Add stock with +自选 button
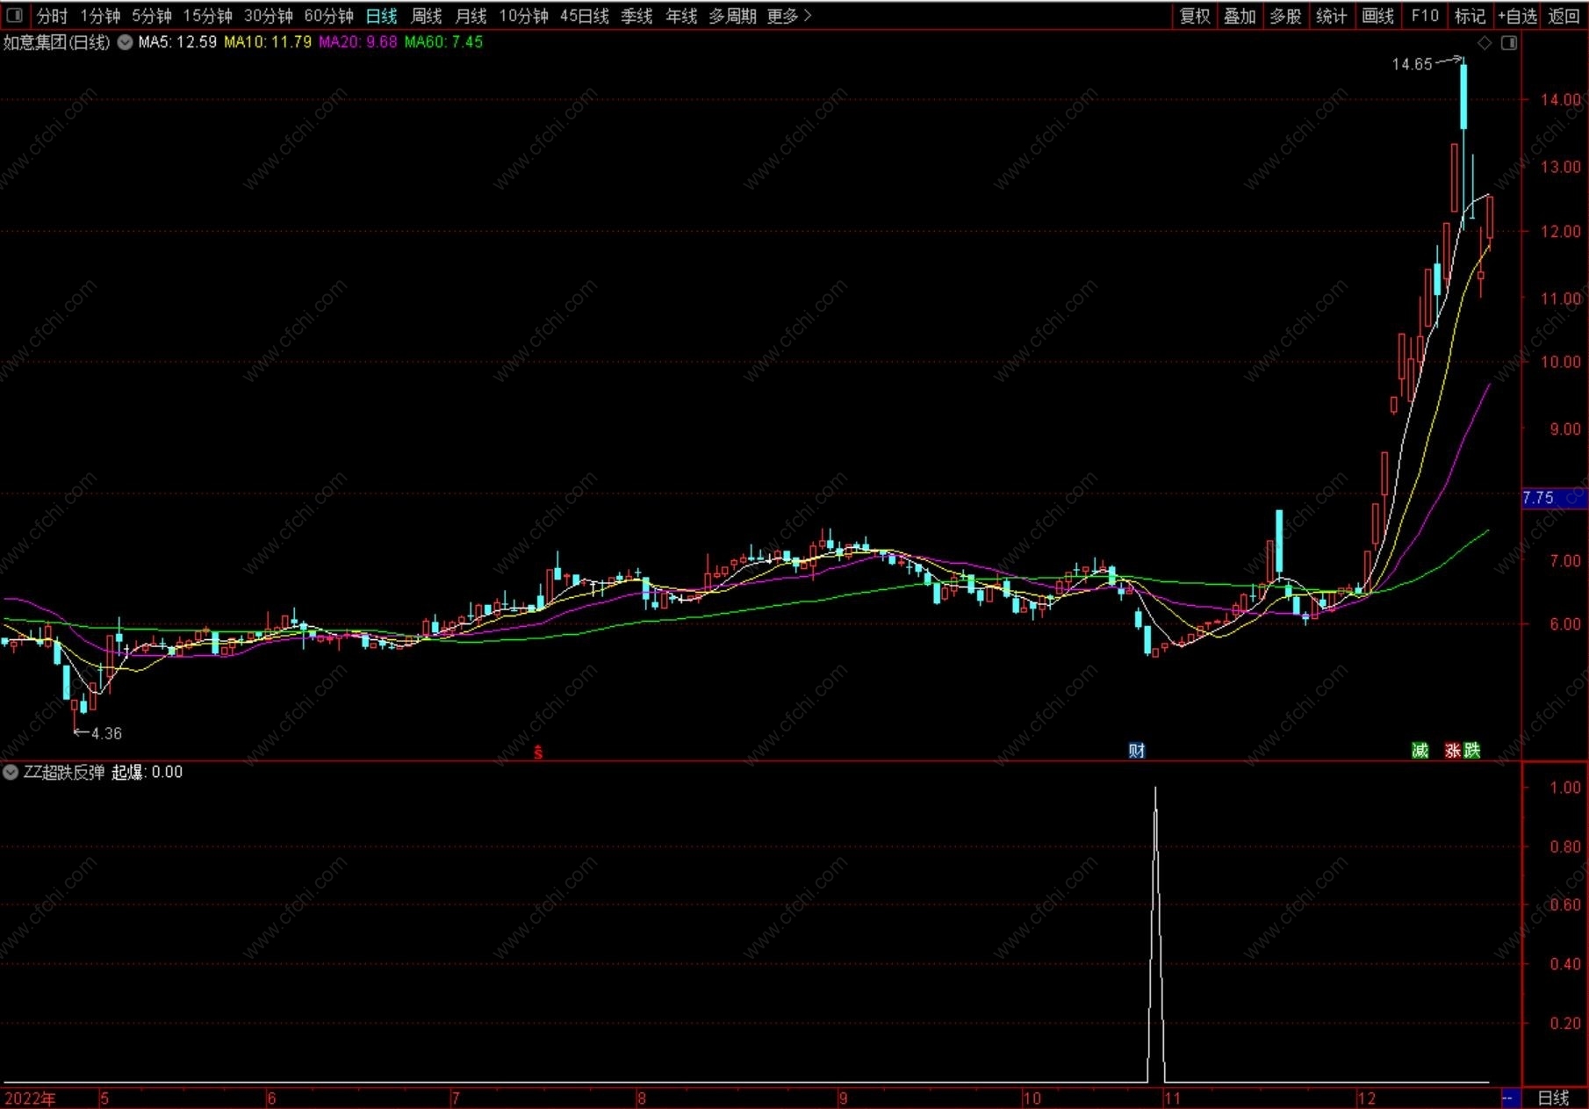Image resolution: width=1589 pixels, height=1109 pixels. (1517, 16)
